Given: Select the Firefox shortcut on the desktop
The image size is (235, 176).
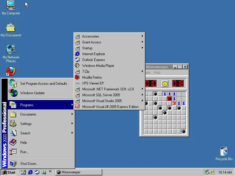Looking at the screenshot, I should pos(11,71).
